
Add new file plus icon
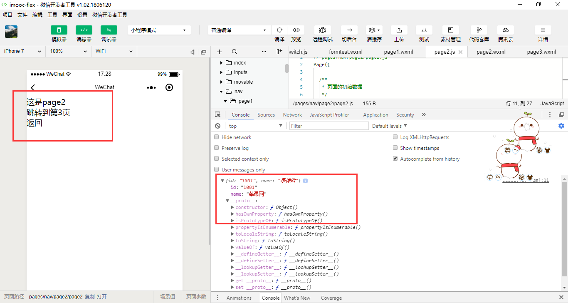point(220,52)
